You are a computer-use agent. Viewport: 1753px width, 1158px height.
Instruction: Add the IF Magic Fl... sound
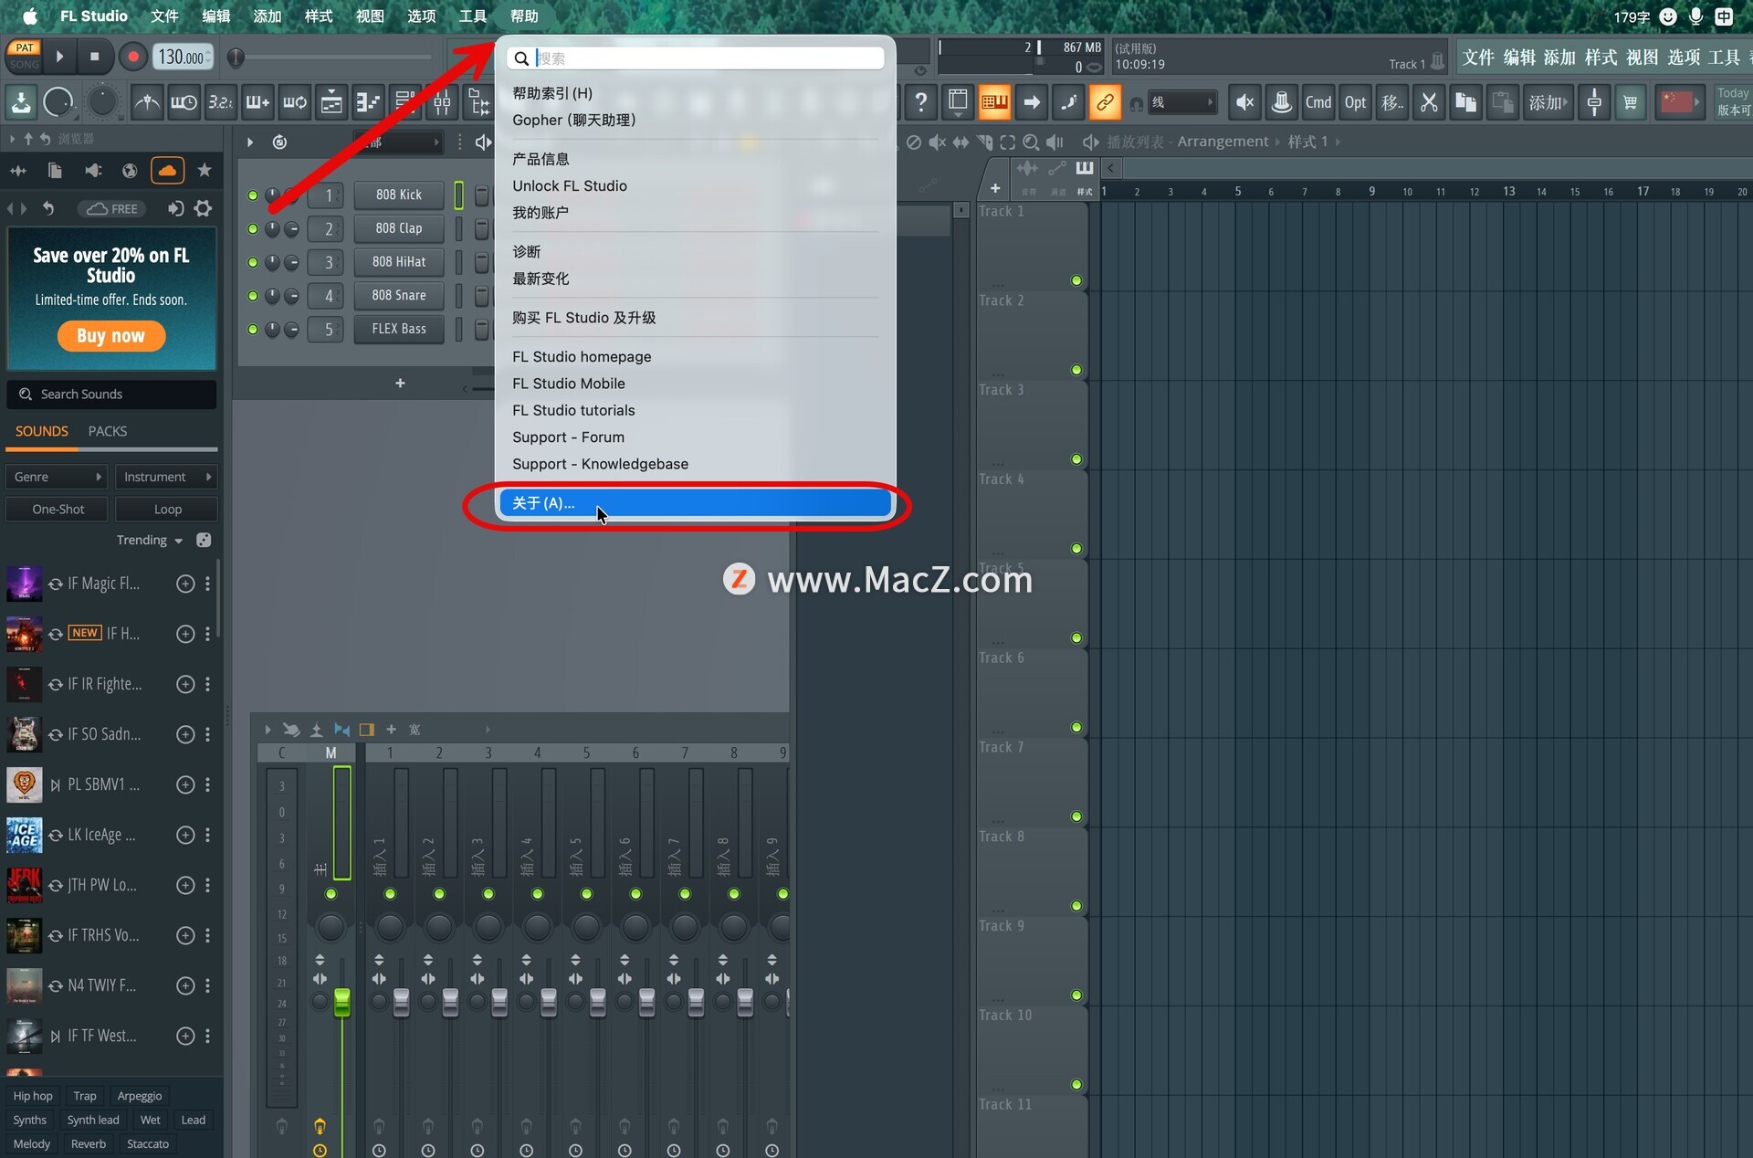pos(185,584)
